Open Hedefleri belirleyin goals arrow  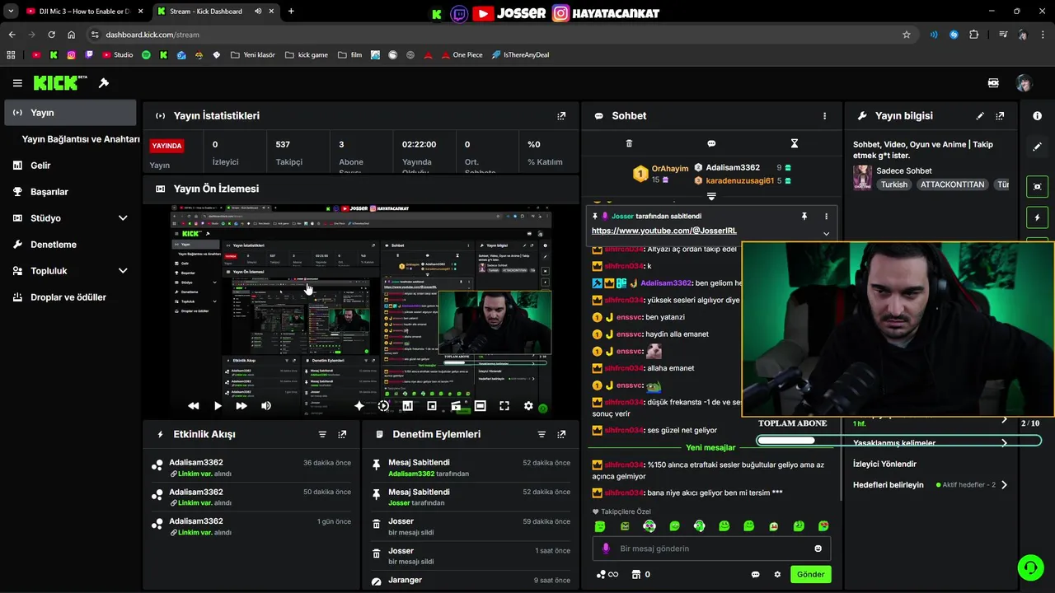point(1004,485)
